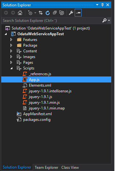Viewport: 115px width, 171px height.
Task: Select jquery-1.9.1.min.js file
Action: click(44, 102)
